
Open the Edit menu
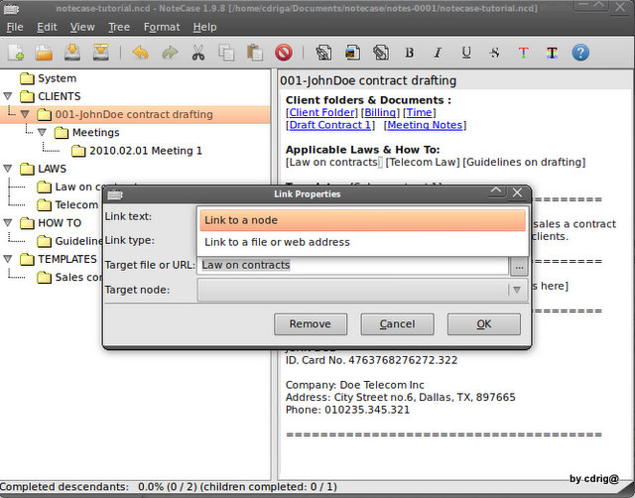[x=47, y=27]
